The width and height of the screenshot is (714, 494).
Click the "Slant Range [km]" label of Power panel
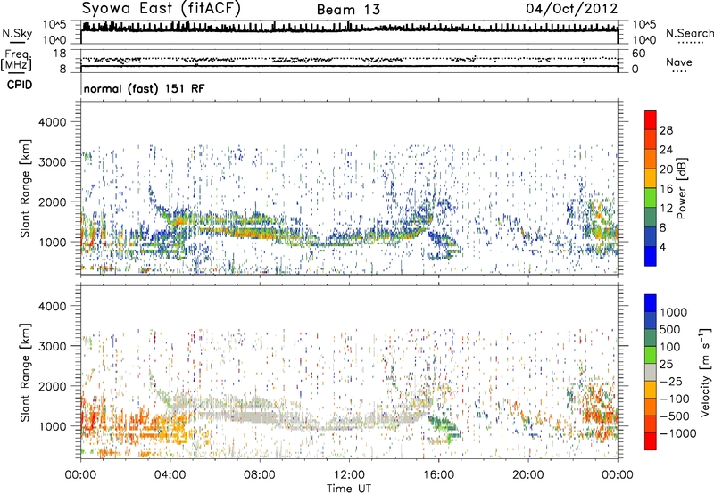(25, 188)
